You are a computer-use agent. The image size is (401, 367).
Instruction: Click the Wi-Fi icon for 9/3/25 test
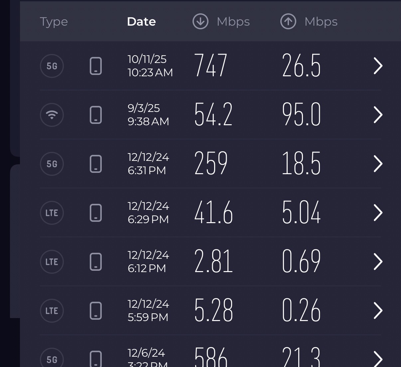click(52, 115)
